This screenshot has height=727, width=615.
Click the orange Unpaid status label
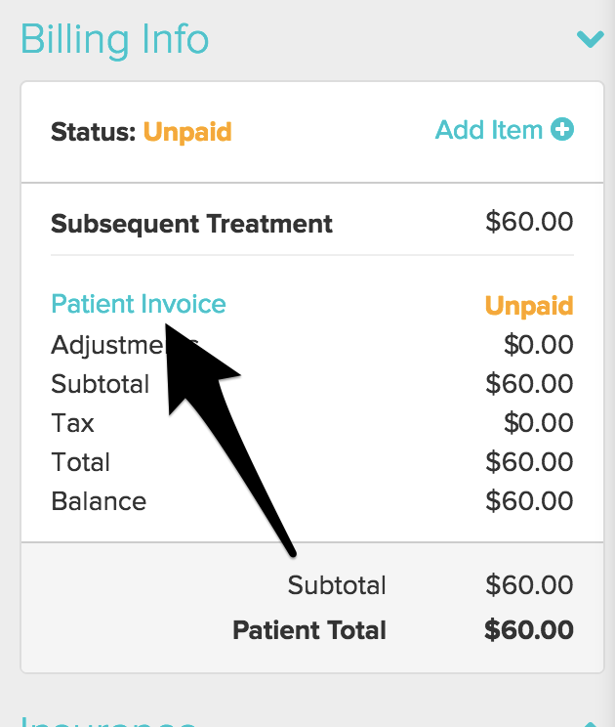point(187,133)
